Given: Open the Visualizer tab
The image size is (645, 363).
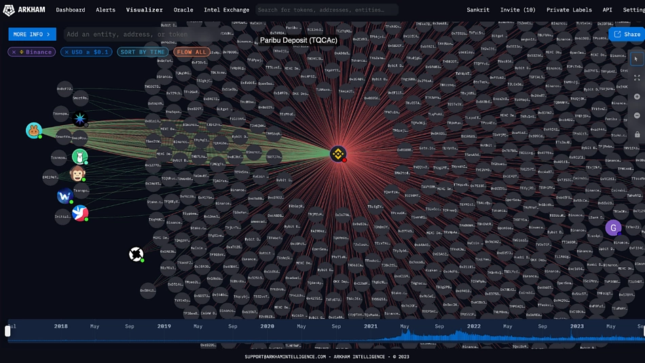Looking at the screenshot, I should pos(145,10).
